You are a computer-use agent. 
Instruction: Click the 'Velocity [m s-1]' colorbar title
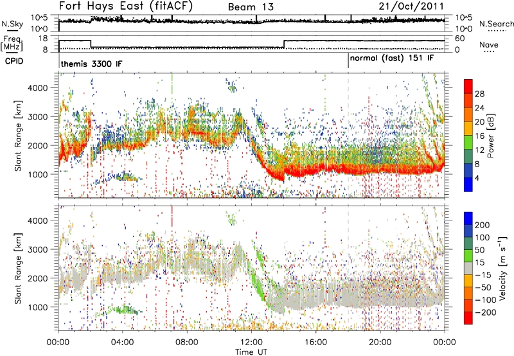click(x=503, y=268)
